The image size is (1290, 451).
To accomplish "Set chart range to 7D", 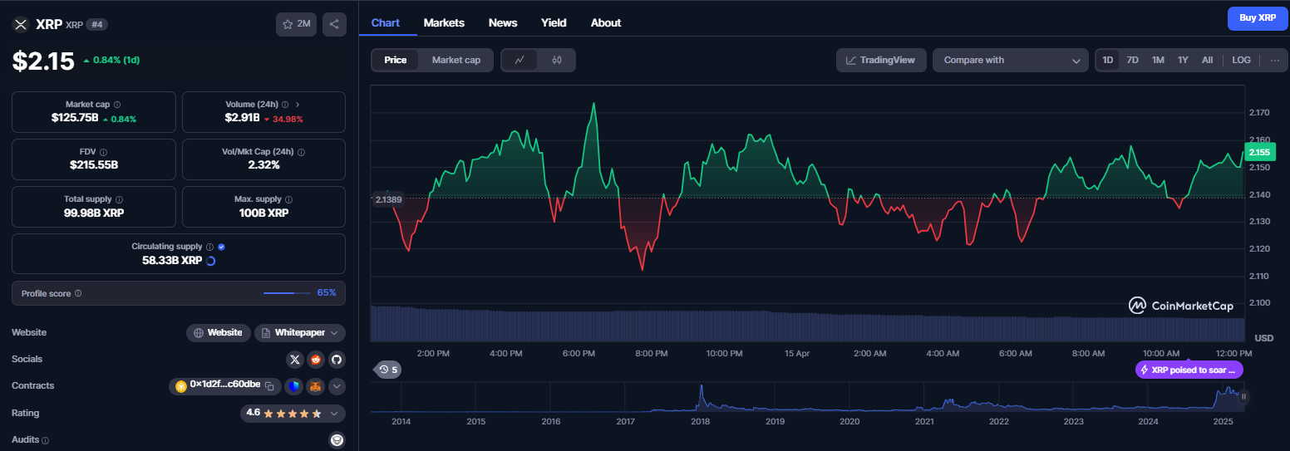I will pos(1132,60).
